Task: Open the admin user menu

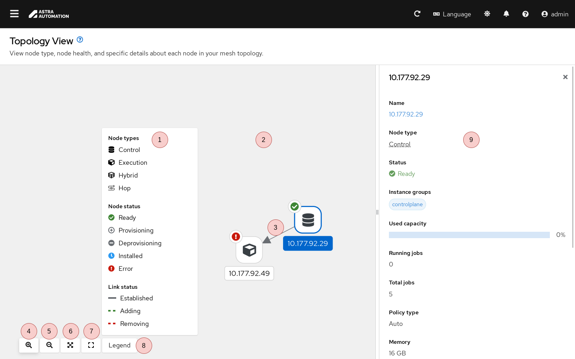Action: pyautogui.click(x=555, y=14)
